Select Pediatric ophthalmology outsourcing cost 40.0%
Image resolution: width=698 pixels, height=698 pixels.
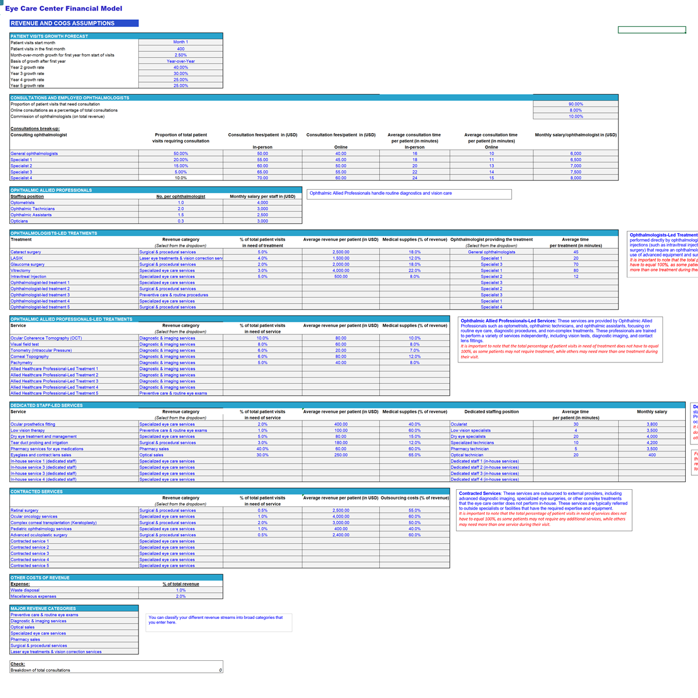click(414, 529)
